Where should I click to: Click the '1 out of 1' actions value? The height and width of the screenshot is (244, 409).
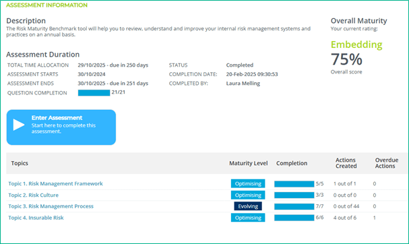click(344, 184)
